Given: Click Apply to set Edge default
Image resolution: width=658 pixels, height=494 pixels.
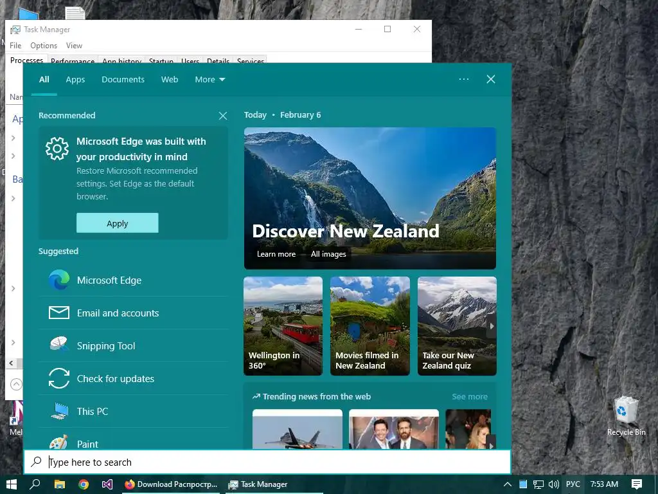Looking at the screenshot, I should [x=118, y=223].
